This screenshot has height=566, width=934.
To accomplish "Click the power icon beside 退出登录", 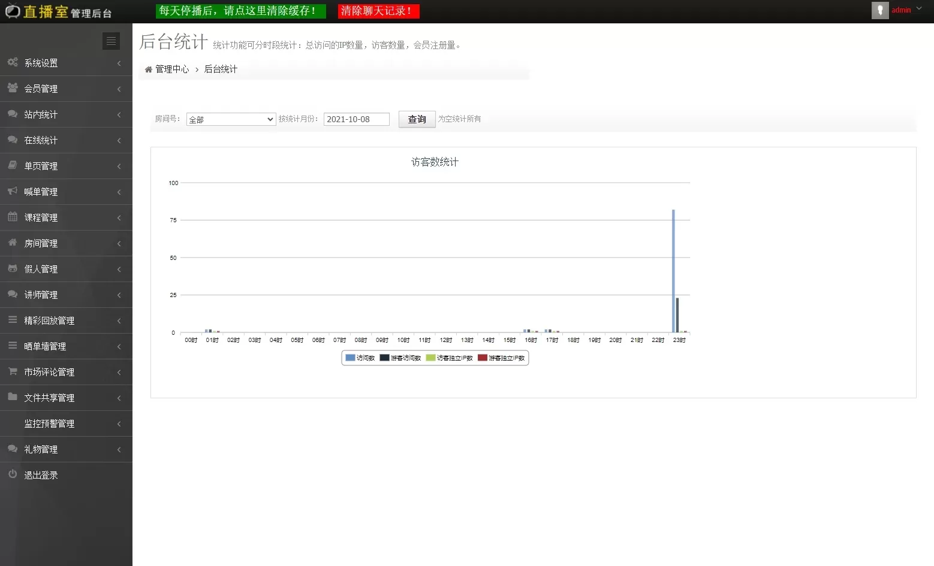I will click(13, 474).
